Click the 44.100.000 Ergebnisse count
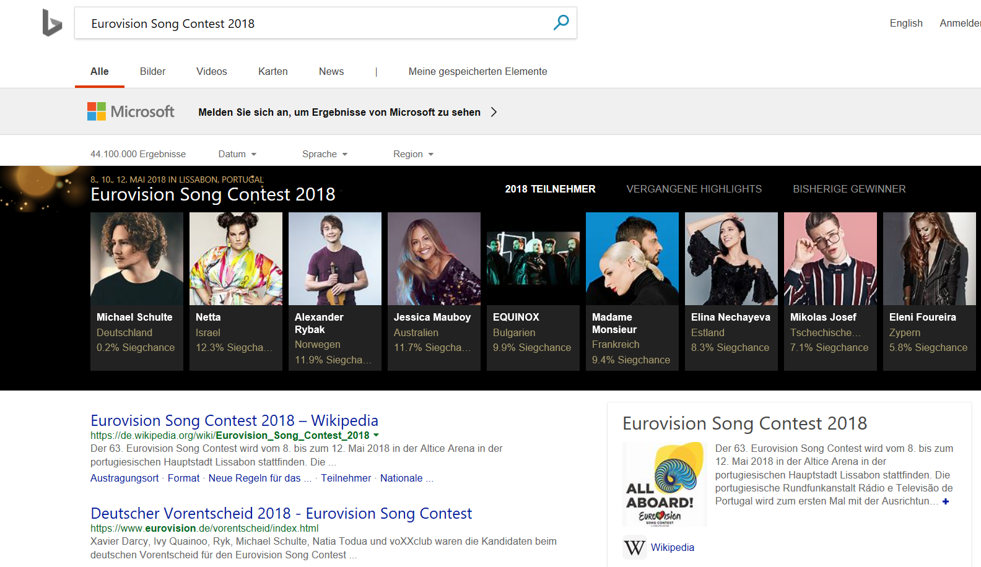Screen dimensions: 981x567 point(138,154)
